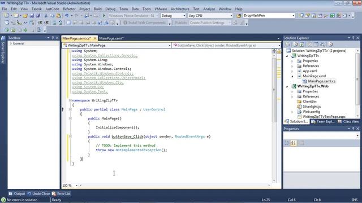Click the View Designer icon in Solution Explorer
The height and width of the screenshot is (203, 362).
point(316,45)
